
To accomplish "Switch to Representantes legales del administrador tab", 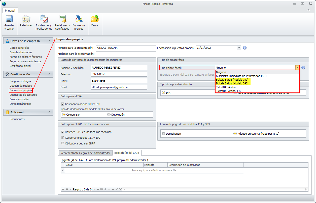I will (x=85, y=153).
